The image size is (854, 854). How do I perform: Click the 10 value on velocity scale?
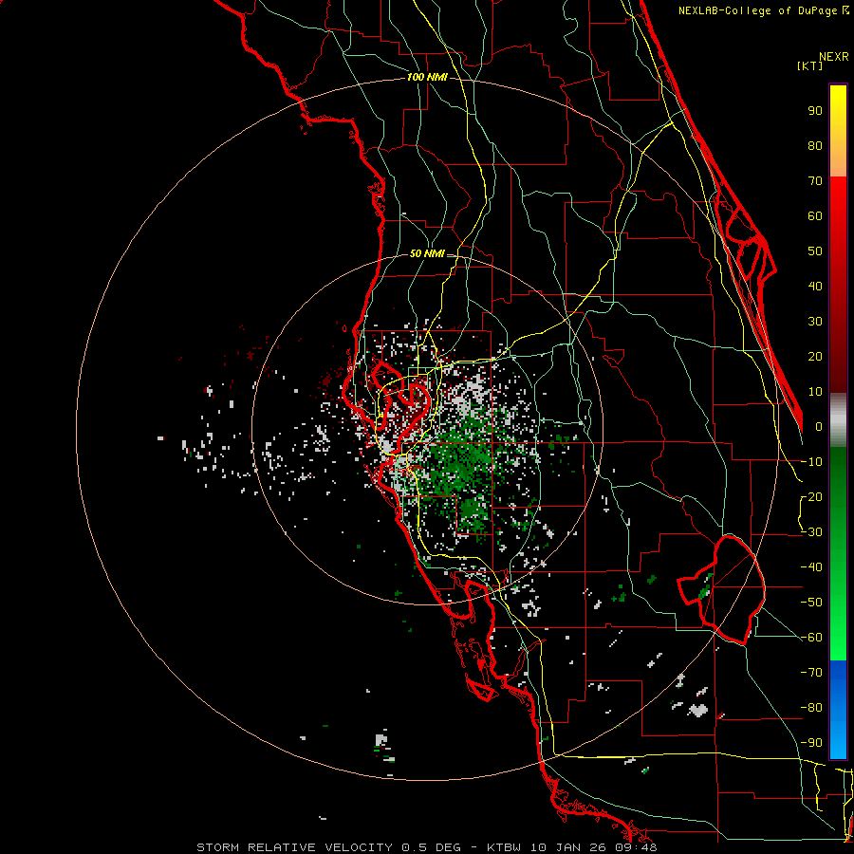815,392
